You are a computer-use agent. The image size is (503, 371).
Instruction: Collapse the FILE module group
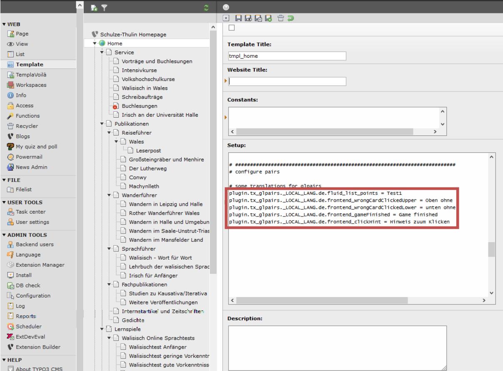coord(4,180)
